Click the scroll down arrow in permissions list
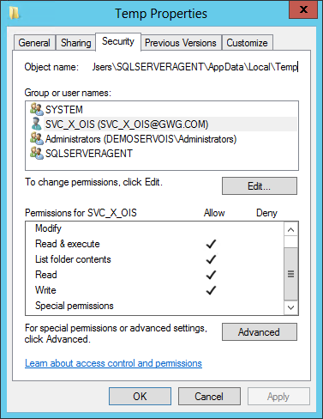 (290, 307)
